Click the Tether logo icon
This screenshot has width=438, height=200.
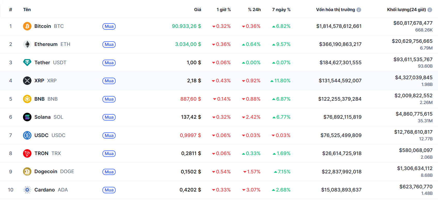27,62
